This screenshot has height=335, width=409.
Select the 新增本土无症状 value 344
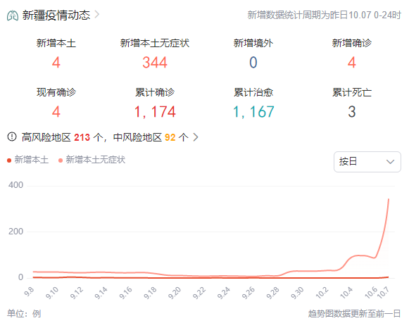point(155,63)
